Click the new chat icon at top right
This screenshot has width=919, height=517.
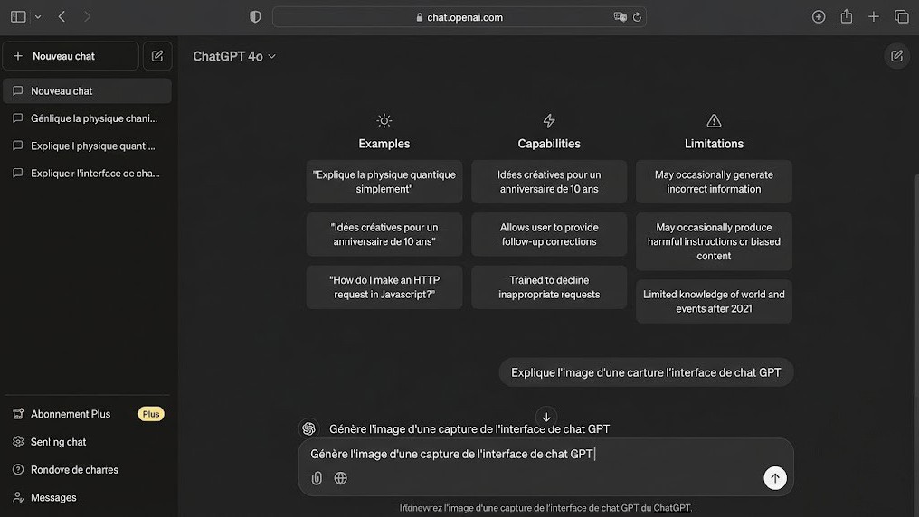pyautogui.click(x=896, y=56)
